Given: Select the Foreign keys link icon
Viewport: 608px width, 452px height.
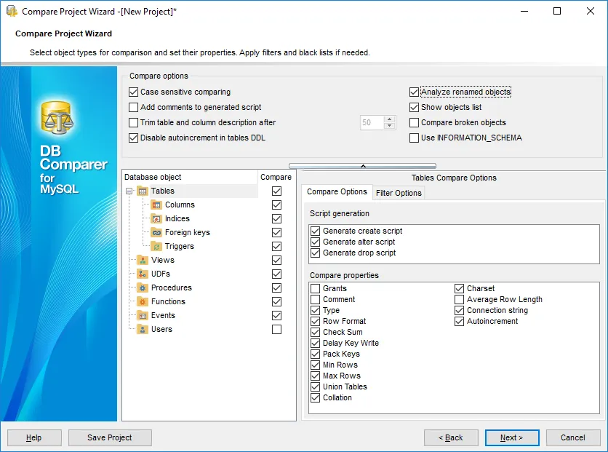Looking at the screenshot, I should click(x=156, y=232).
